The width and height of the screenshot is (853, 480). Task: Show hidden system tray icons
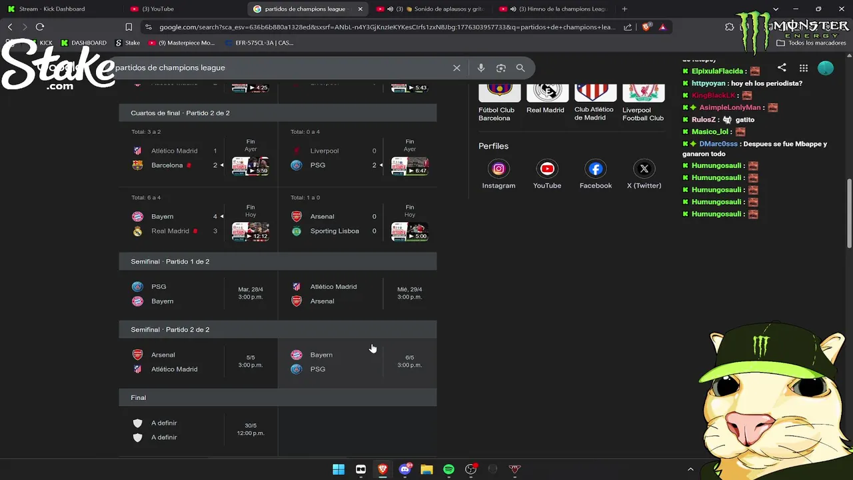coord(690,469)
